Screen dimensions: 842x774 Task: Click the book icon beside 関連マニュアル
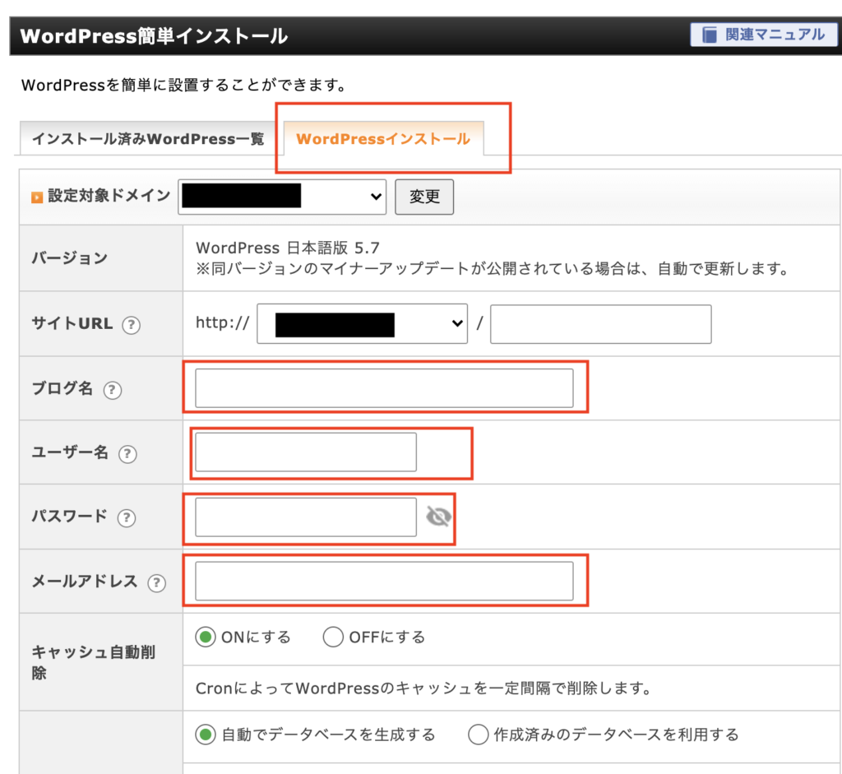(710, 35)
